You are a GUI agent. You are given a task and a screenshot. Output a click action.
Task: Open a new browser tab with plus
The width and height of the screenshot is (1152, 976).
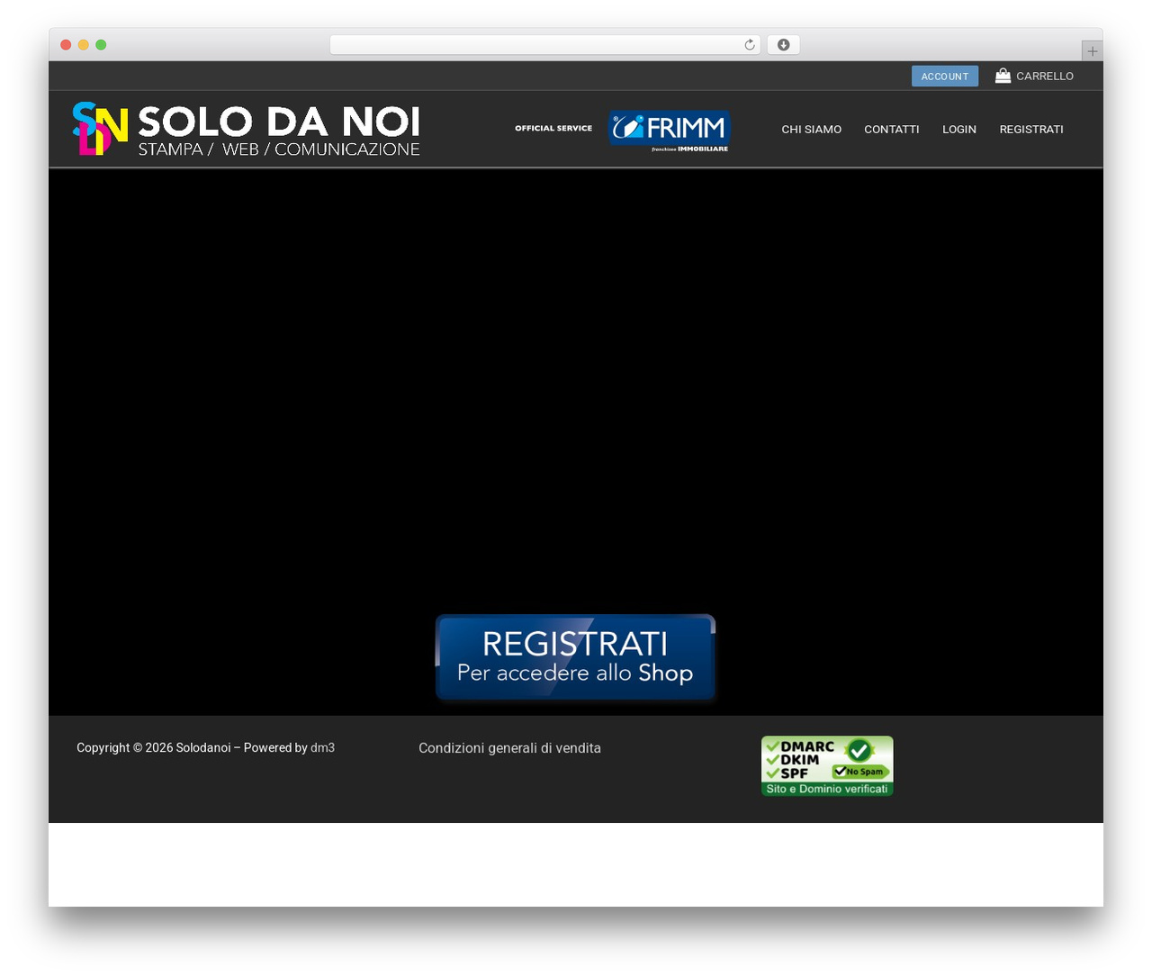click(x=1092, y=51)
